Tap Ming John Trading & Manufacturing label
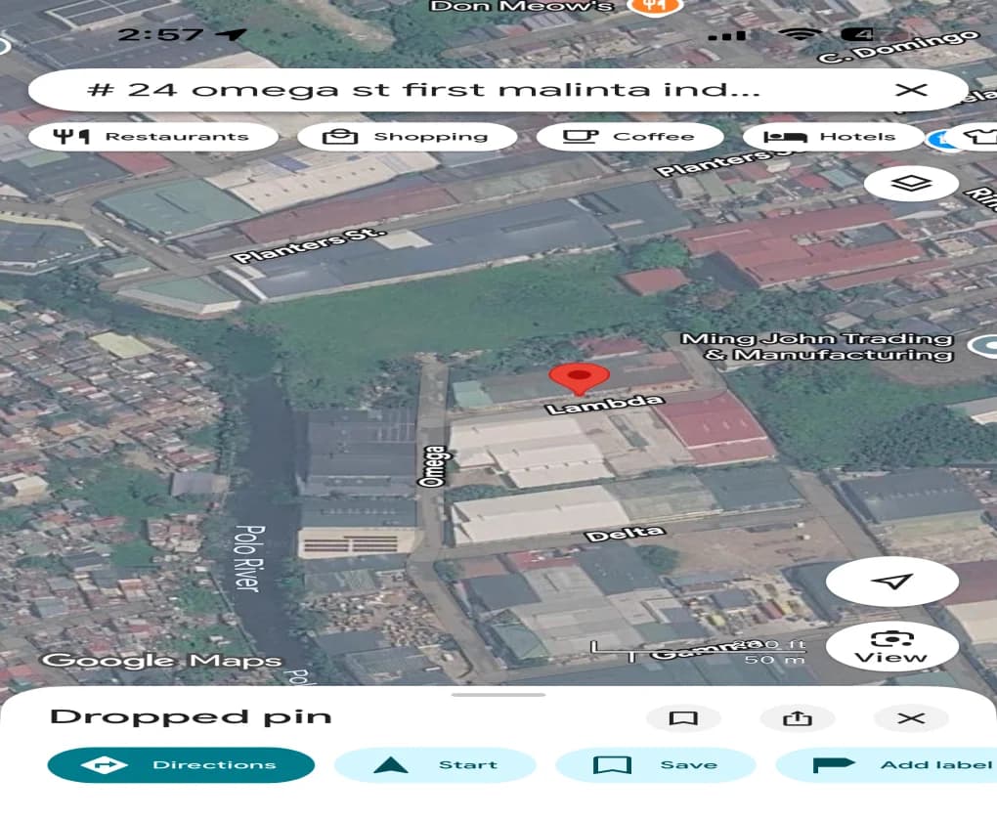 817,347
